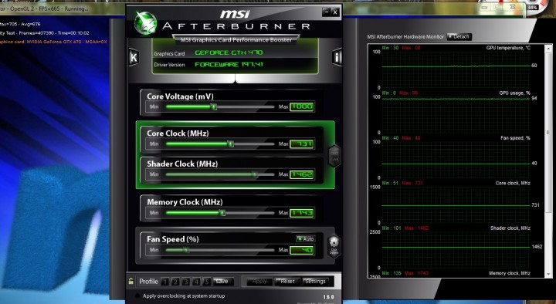
Task: Open user defined fan control gear icon
Action: click(x=334, y=246)
